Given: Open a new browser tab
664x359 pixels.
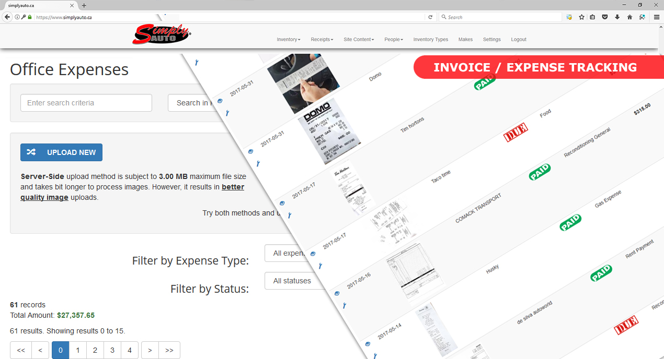Looking at the screenshot, I should click(84, 5).
